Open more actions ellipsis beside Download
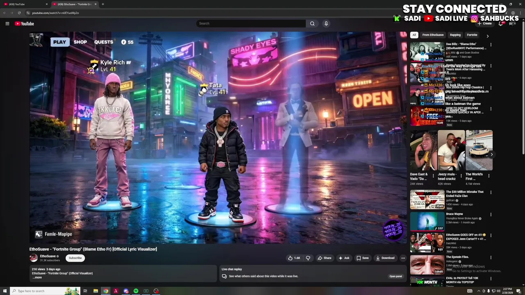The height and width of the screenshot is (295, 525). [403, 258]
